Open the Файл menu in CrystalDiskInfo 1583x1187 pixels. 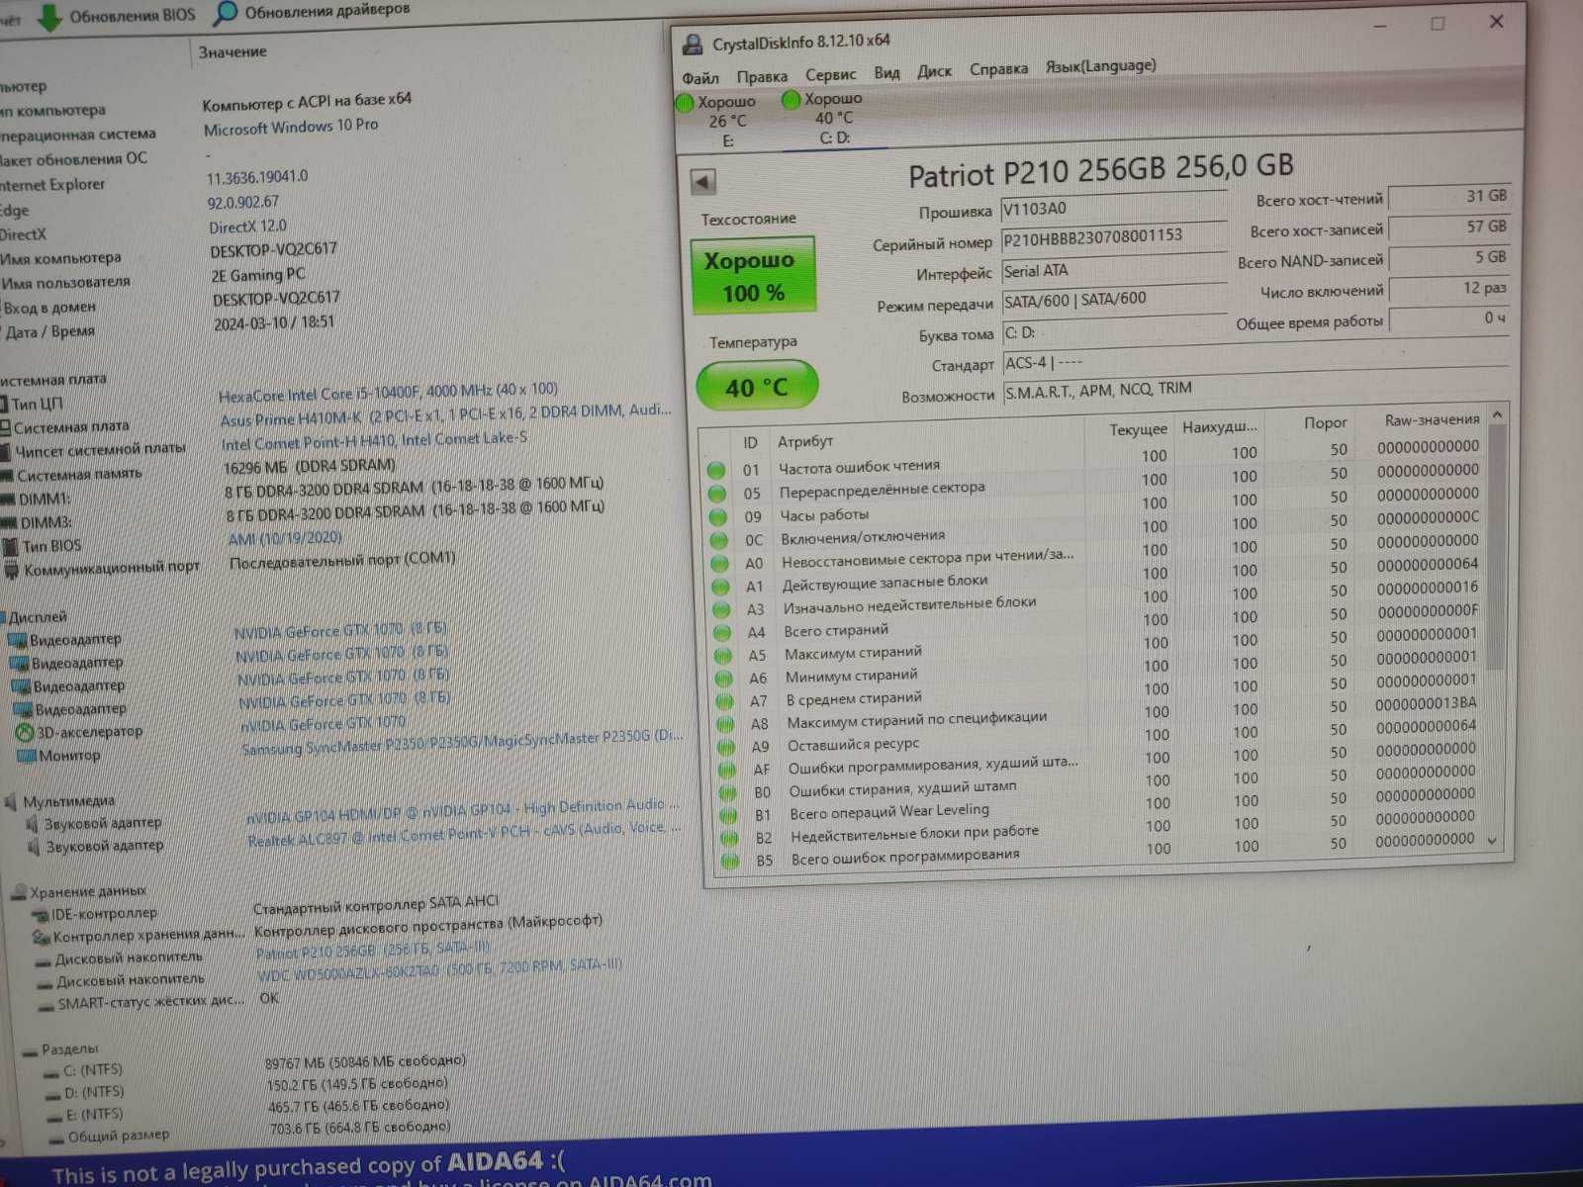pos(700,77)
